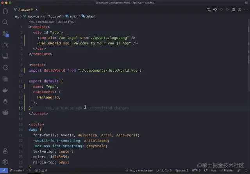250x174 pixels.
Task: Open the Remote Explorer monitor icon
Action: coord(5,56)
